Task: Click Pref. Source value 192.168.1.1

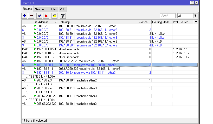Action: click(180, 49)
